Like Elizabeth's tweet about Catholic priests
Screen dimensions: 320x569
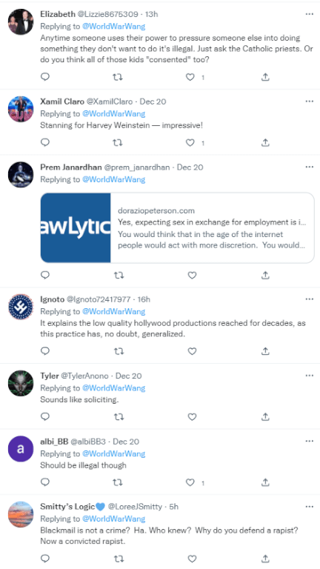click(x=190, y=77)
